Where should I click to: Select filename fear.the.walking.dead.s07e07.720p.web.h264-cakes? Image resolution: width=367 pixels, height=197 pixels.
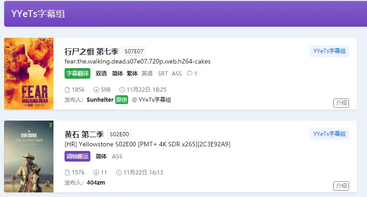tap(137, 62)
